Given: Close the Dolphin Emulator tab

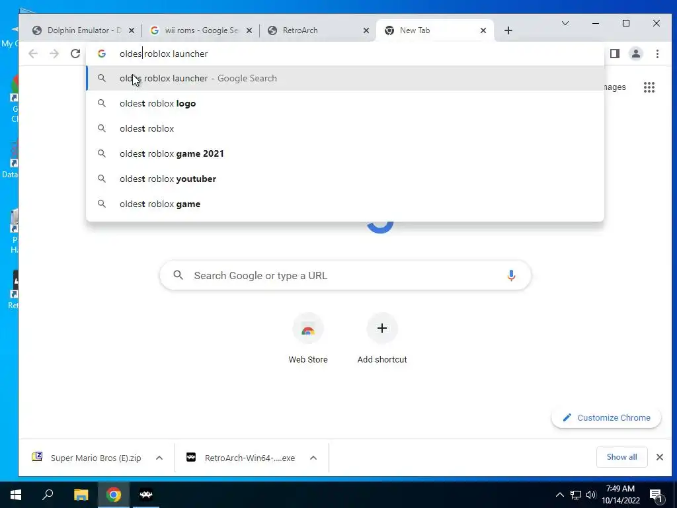Looking at the screenshot, I should 132,30.
